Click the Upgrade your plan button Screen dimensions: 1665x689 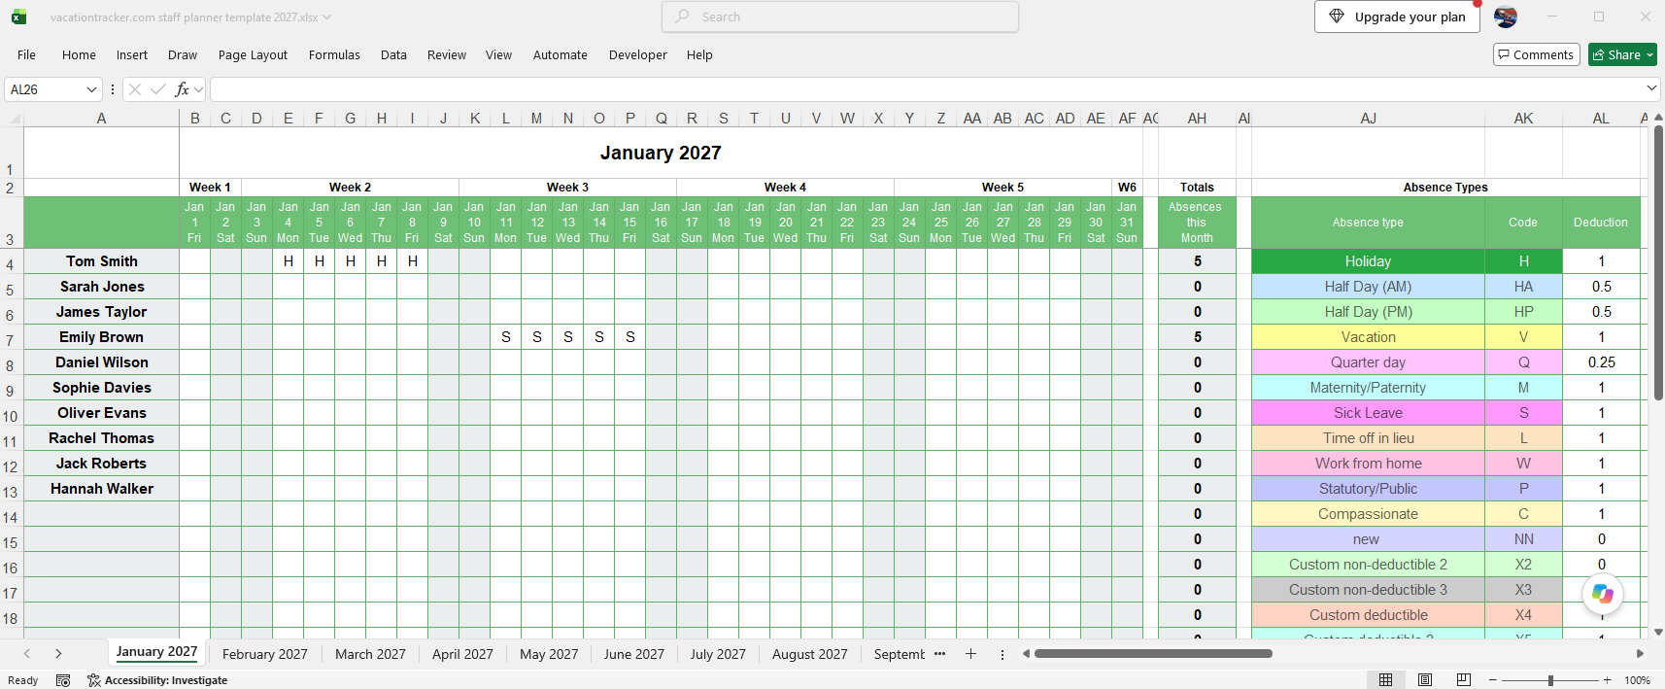(x=1397, y=17)
